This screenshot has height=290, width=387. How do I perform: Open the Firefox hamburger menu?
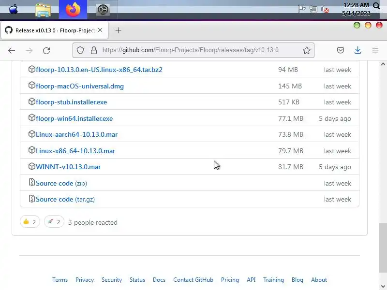[x=375, y=51]
